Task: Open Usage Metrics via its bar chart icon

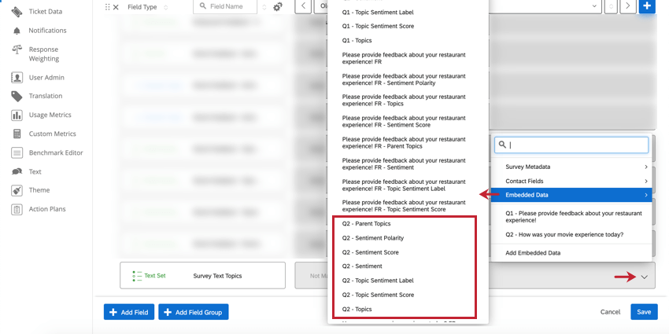Action: click(17, 115)
